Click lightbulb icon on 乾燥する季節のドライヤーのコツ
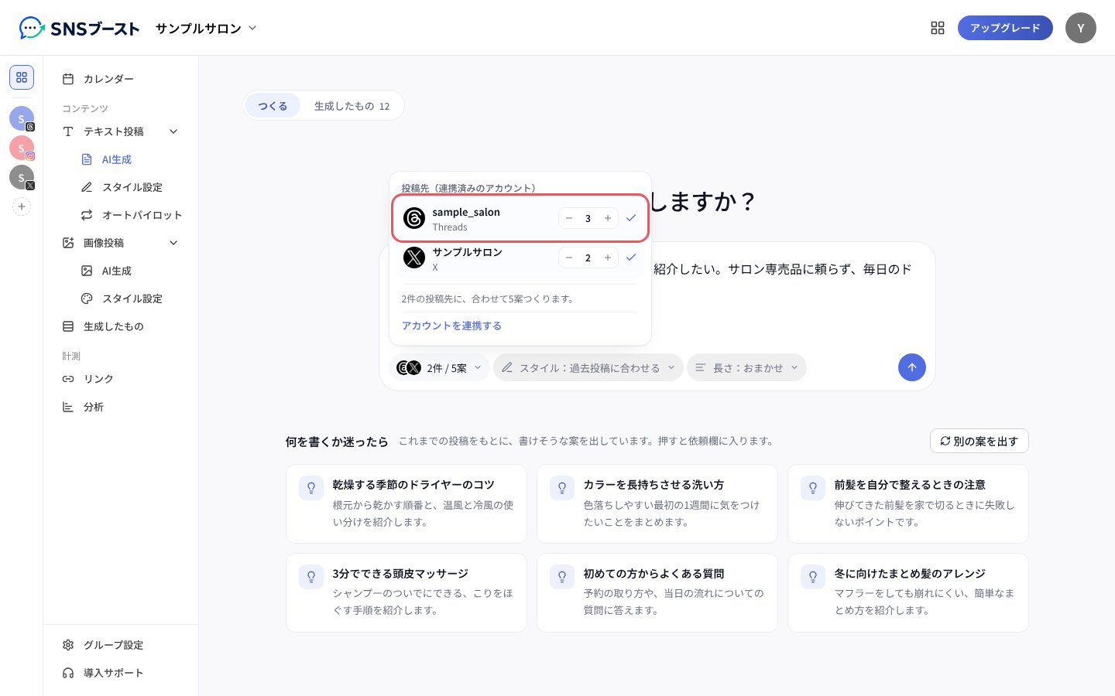1115x696 pixels. [311, 488]
